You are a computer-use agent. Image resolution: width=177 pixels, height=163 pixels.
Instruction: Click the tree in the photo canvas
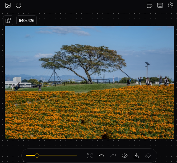(83, 64)
